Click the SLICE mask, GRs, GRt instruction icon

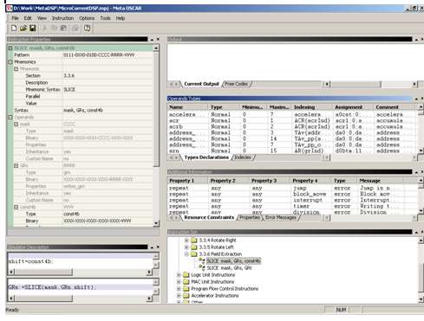tap(201, 268)
